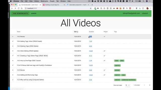Image resolution: width=161 pixels, height=90 pixels.
Task: Toggle played checkmark for 14.5 Review
Action: 104,36
